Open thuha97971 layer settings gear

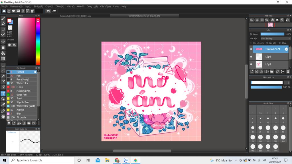pos(286,49)
